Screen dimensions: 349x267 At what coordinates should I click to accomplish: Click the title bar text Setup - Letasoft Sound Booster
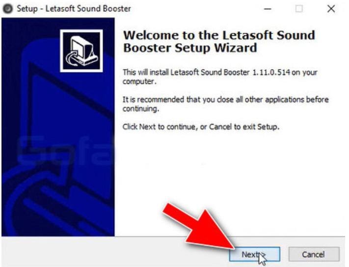74,9
